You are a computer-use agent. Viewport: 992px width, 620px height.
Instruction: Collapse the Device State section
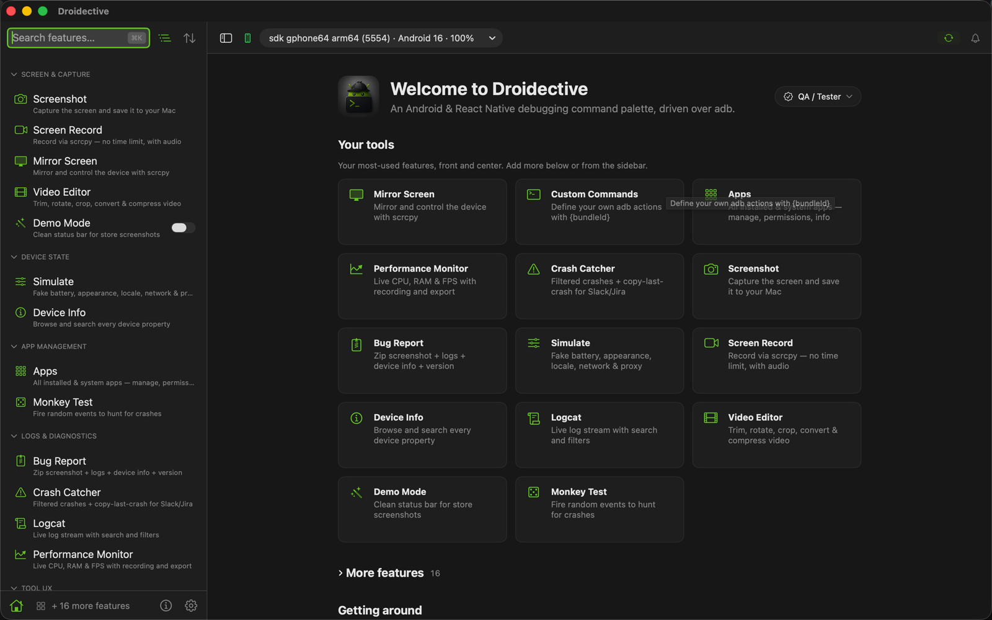point(41,257)
